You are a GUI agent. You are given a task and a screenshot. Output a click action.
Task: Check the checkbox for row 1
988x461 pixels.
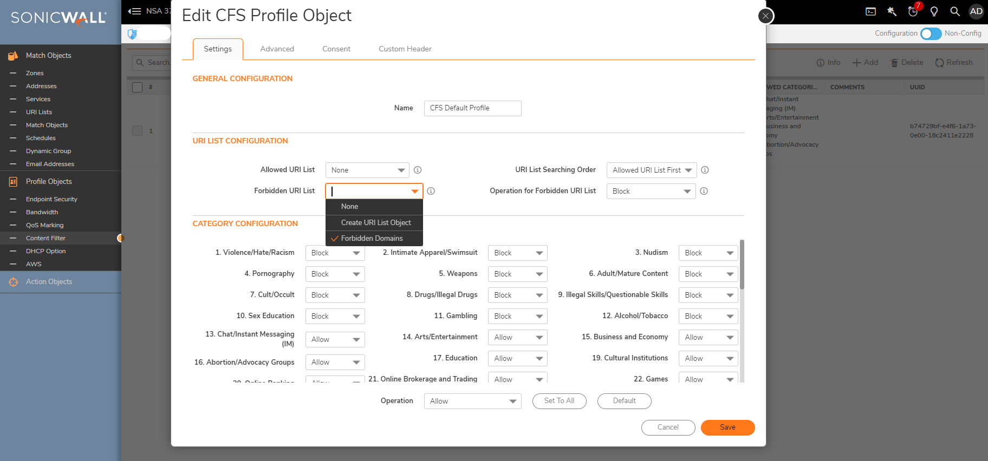pyautogui.click(x=138, y=130)
